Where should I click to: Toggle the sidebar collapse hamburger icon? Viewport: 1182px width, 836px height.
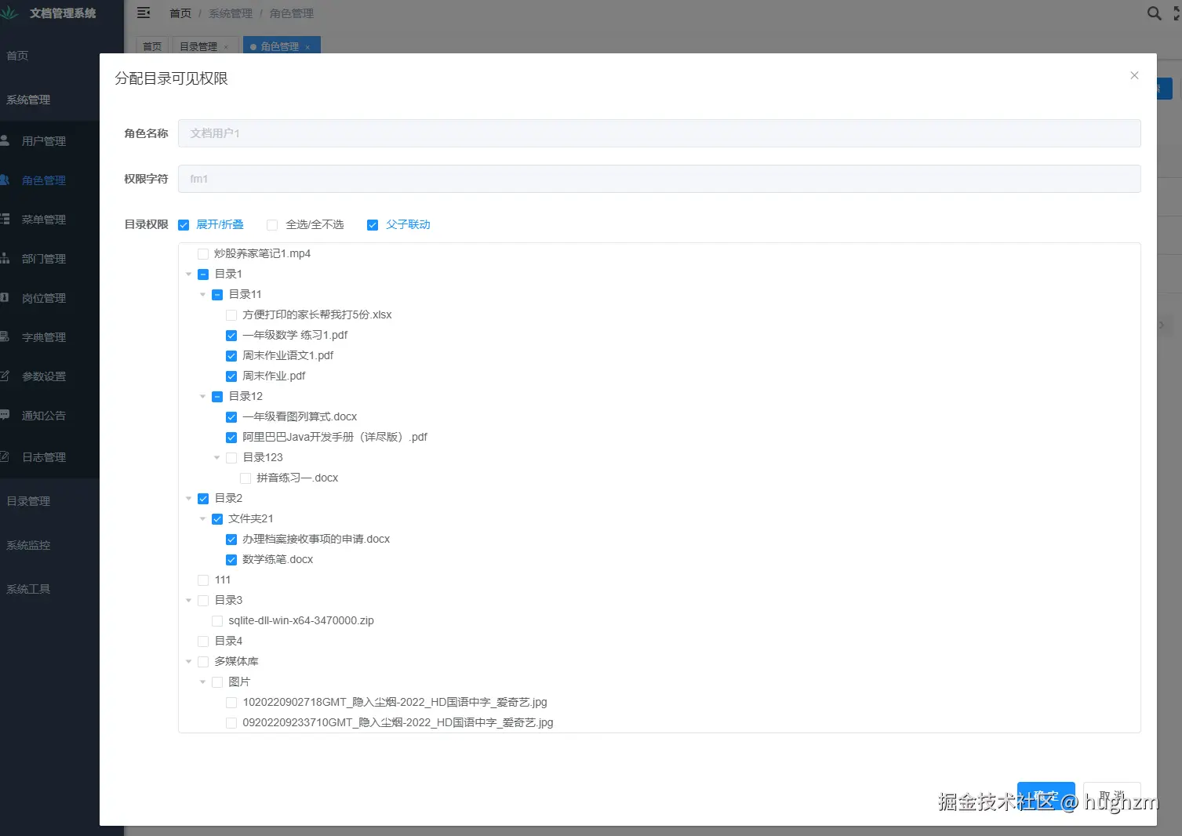[143, 13]
